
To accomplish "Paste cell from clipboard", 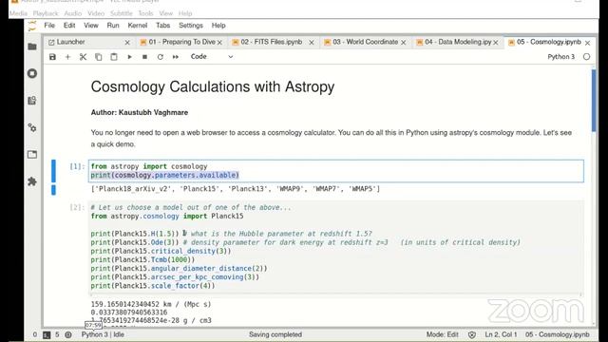I will click(x=114, y=57).
